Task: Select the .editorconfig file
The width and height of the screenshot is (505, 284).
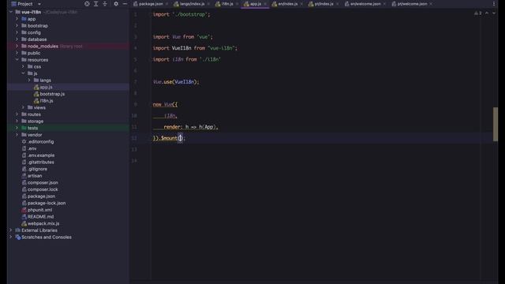Action: coord(40,142)
